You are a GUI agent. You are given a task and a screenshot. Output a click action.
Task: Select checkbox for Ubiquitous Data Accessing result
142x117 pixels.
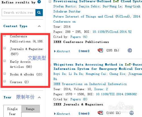coord(51,65)
